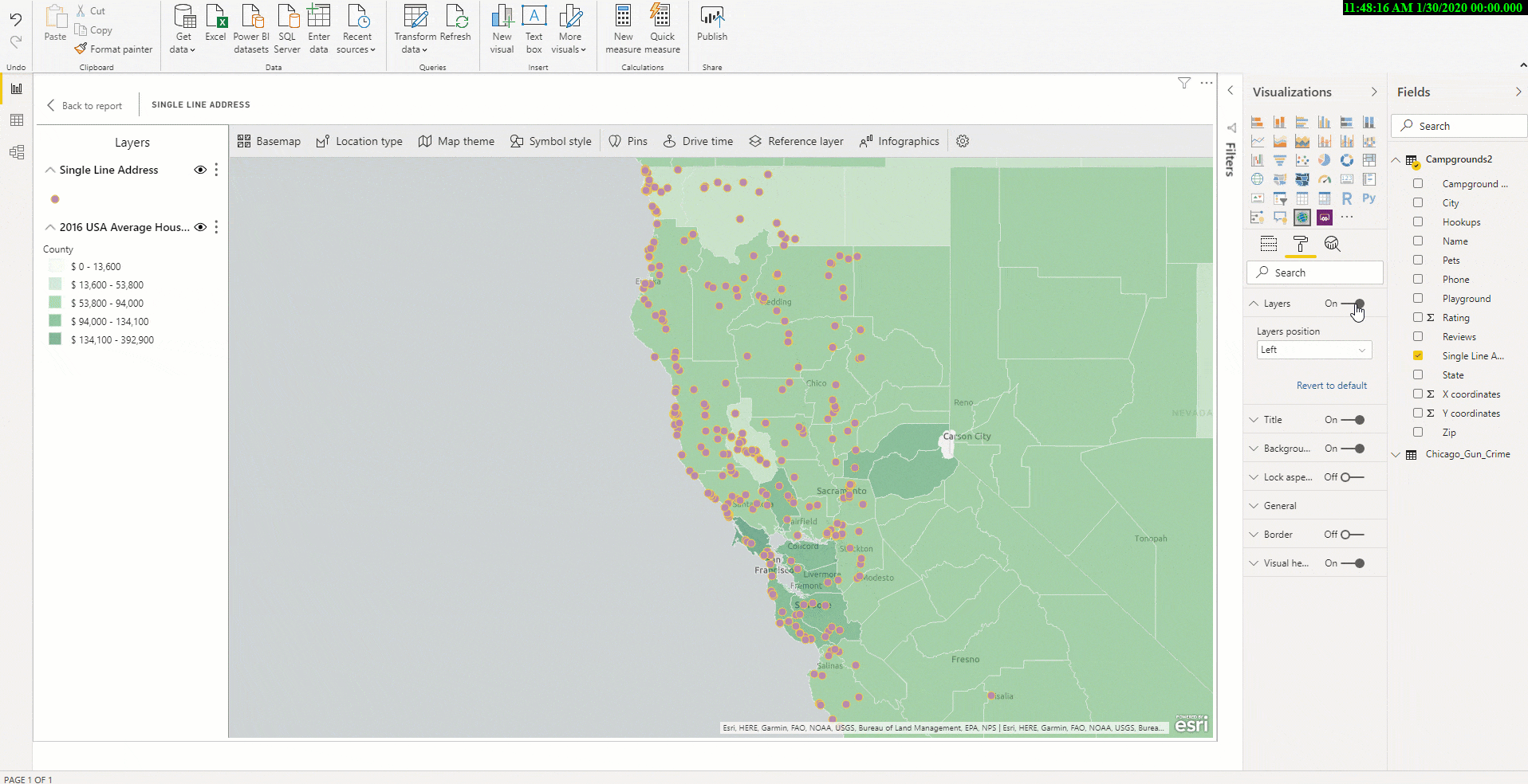Open the Map theme tool
Screen dimensions: 1528x784
(456, 141)
